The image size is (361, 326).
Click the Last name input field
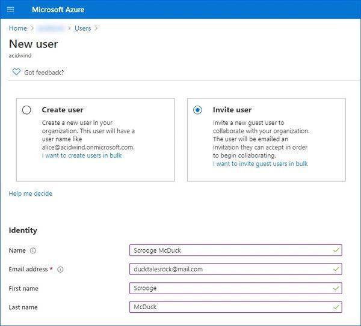pos(235,307)
